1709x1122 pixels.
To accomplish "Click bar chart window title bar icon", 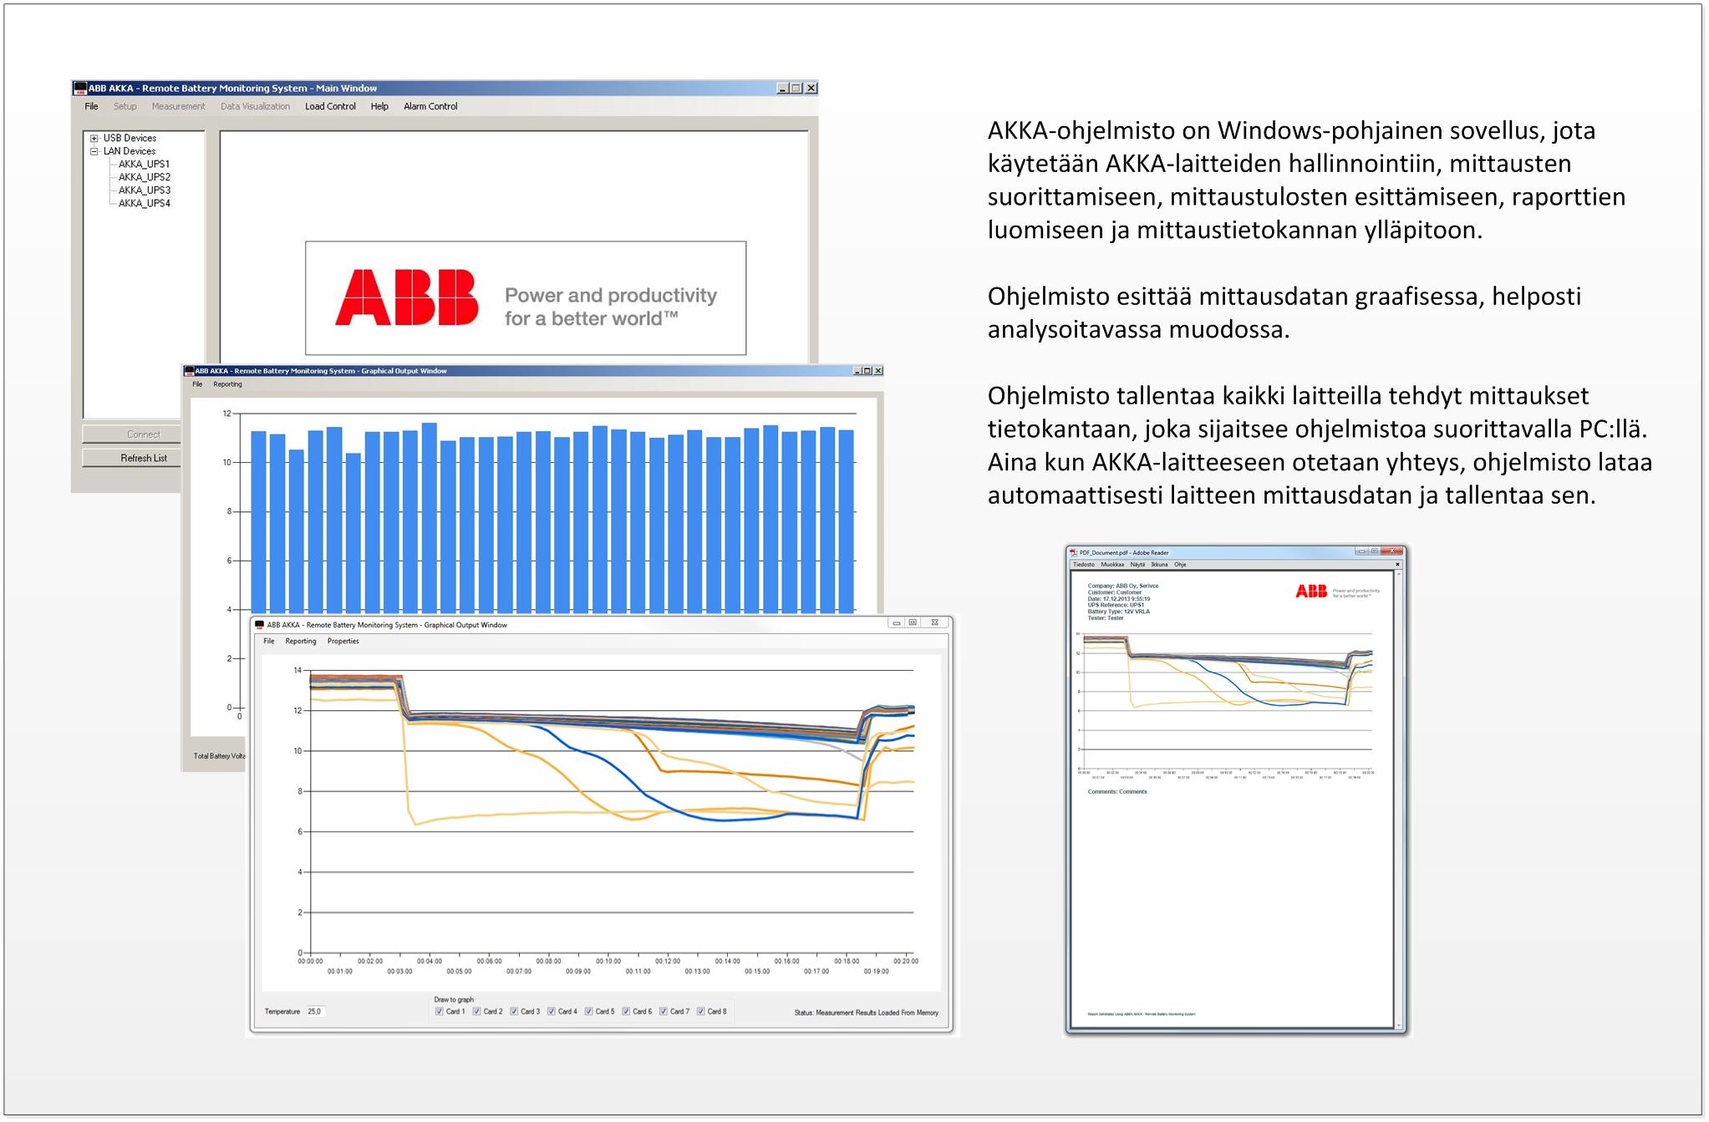I will 189,371.
